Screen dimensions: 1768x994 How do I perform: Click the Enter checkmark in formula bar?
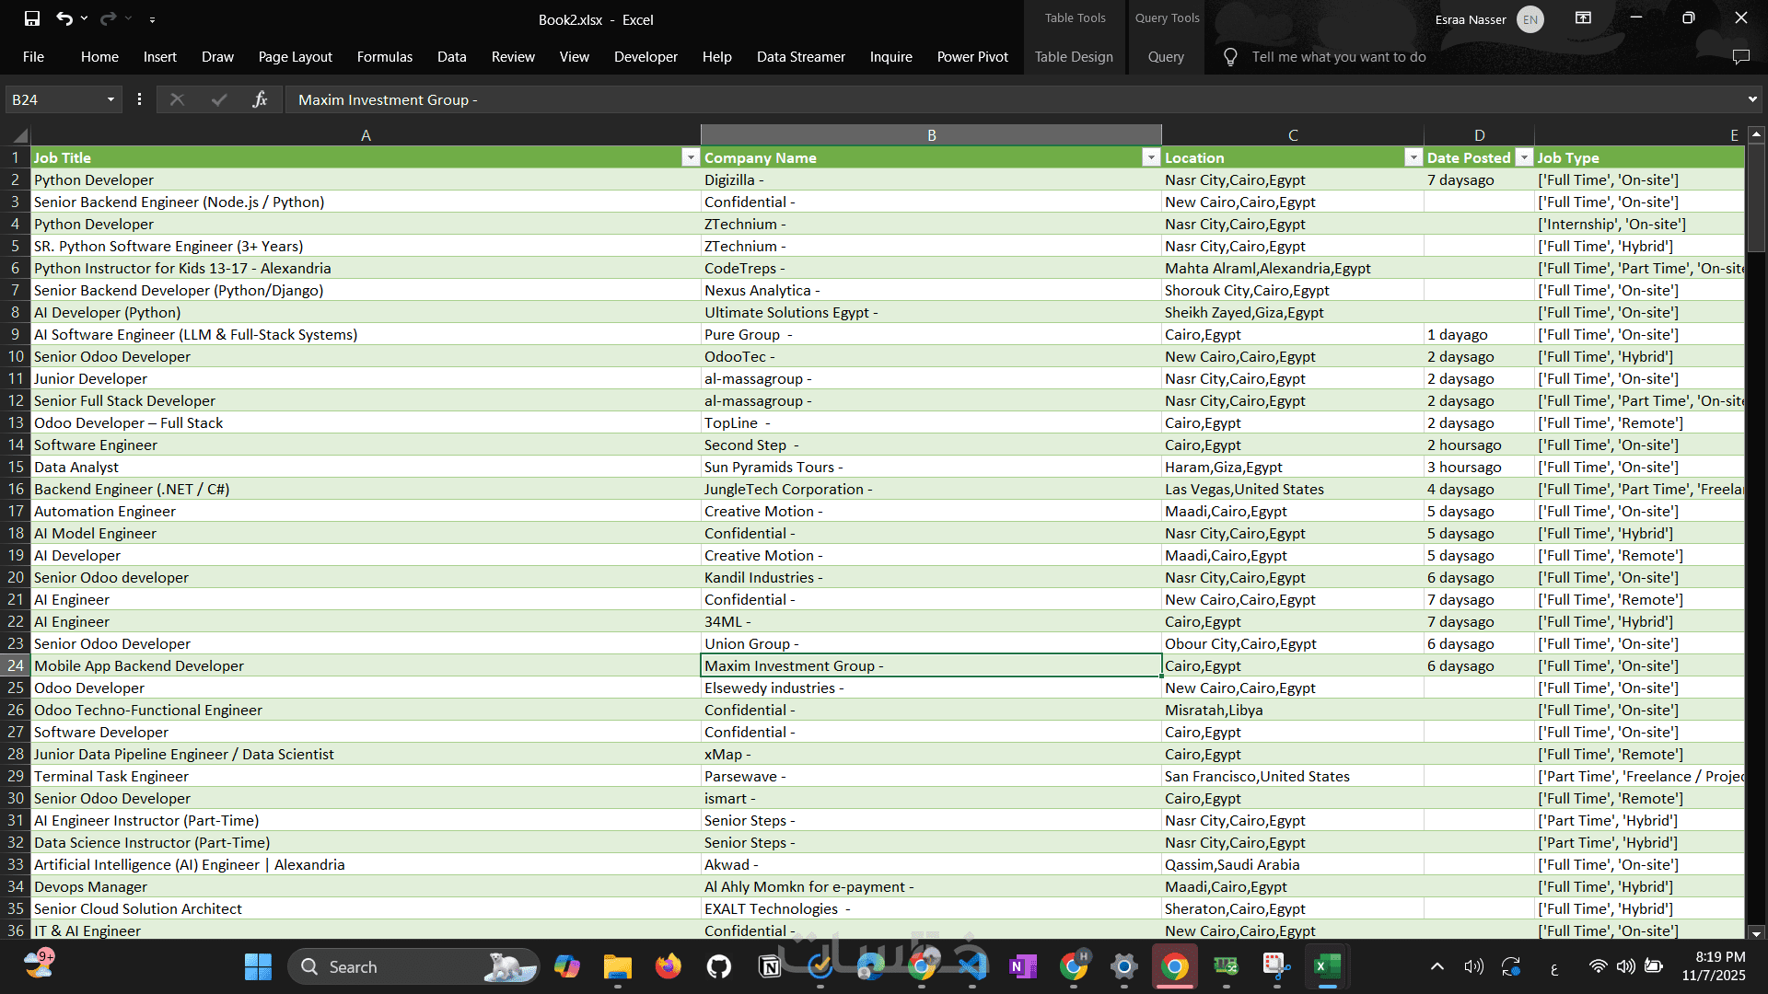(219, 99)
